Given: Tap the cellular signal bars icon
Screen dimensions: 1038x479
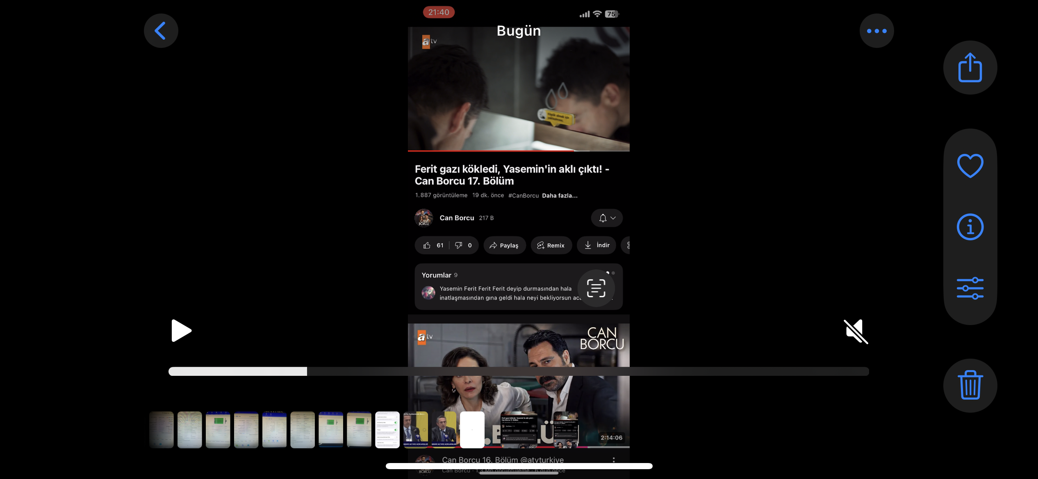Looking at the screenshot, I should pos(584,14).
